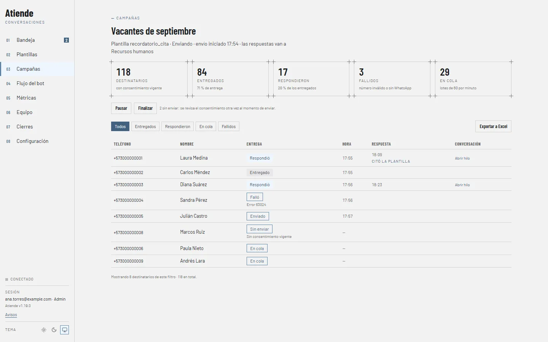
Task: Open Campañas in the sidebar
Action: tap(37, 69)
